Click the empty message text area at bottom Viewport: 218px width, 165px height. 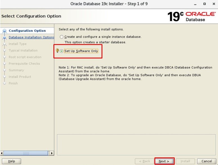[136, 145]
